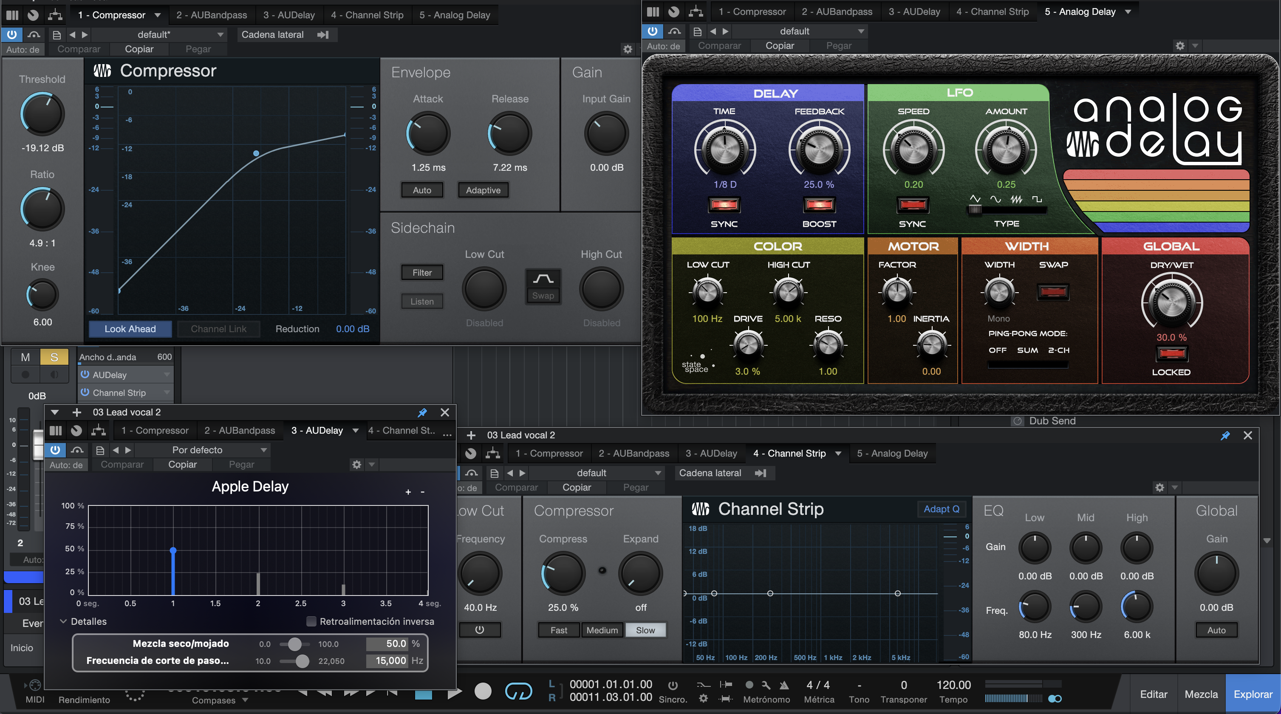The image size is (1281, 714).
Task: Switch to 4 - Channel Strip tab in Analog Delay window
Action: point(992,11)
